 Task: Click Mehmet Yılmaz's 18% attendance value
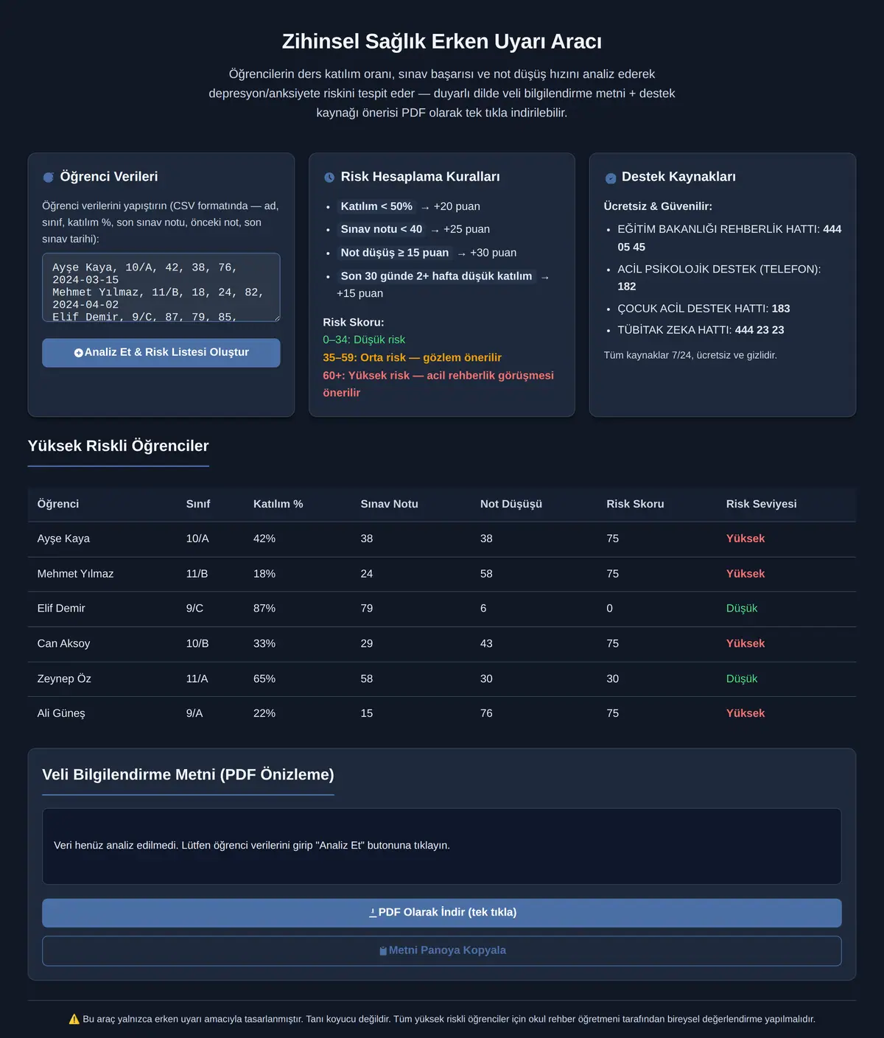tap(264, 574)
